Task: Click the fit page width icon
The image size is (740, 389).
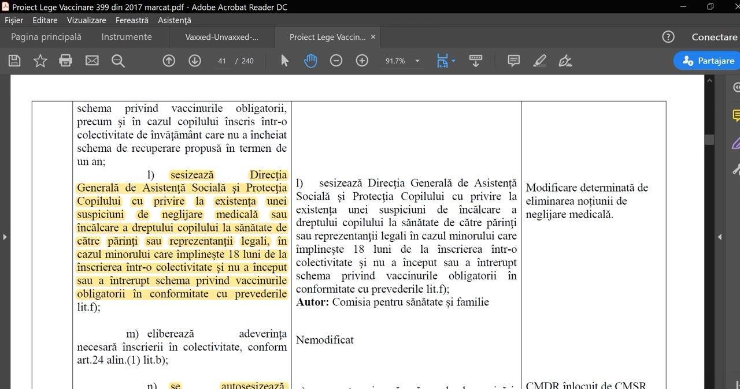Action: [442, 61]
